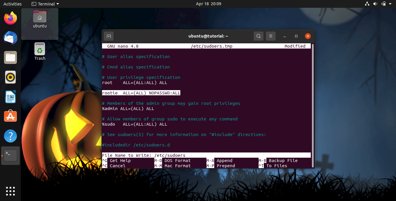Activate the terminal search icon

(x=258, y=36)
